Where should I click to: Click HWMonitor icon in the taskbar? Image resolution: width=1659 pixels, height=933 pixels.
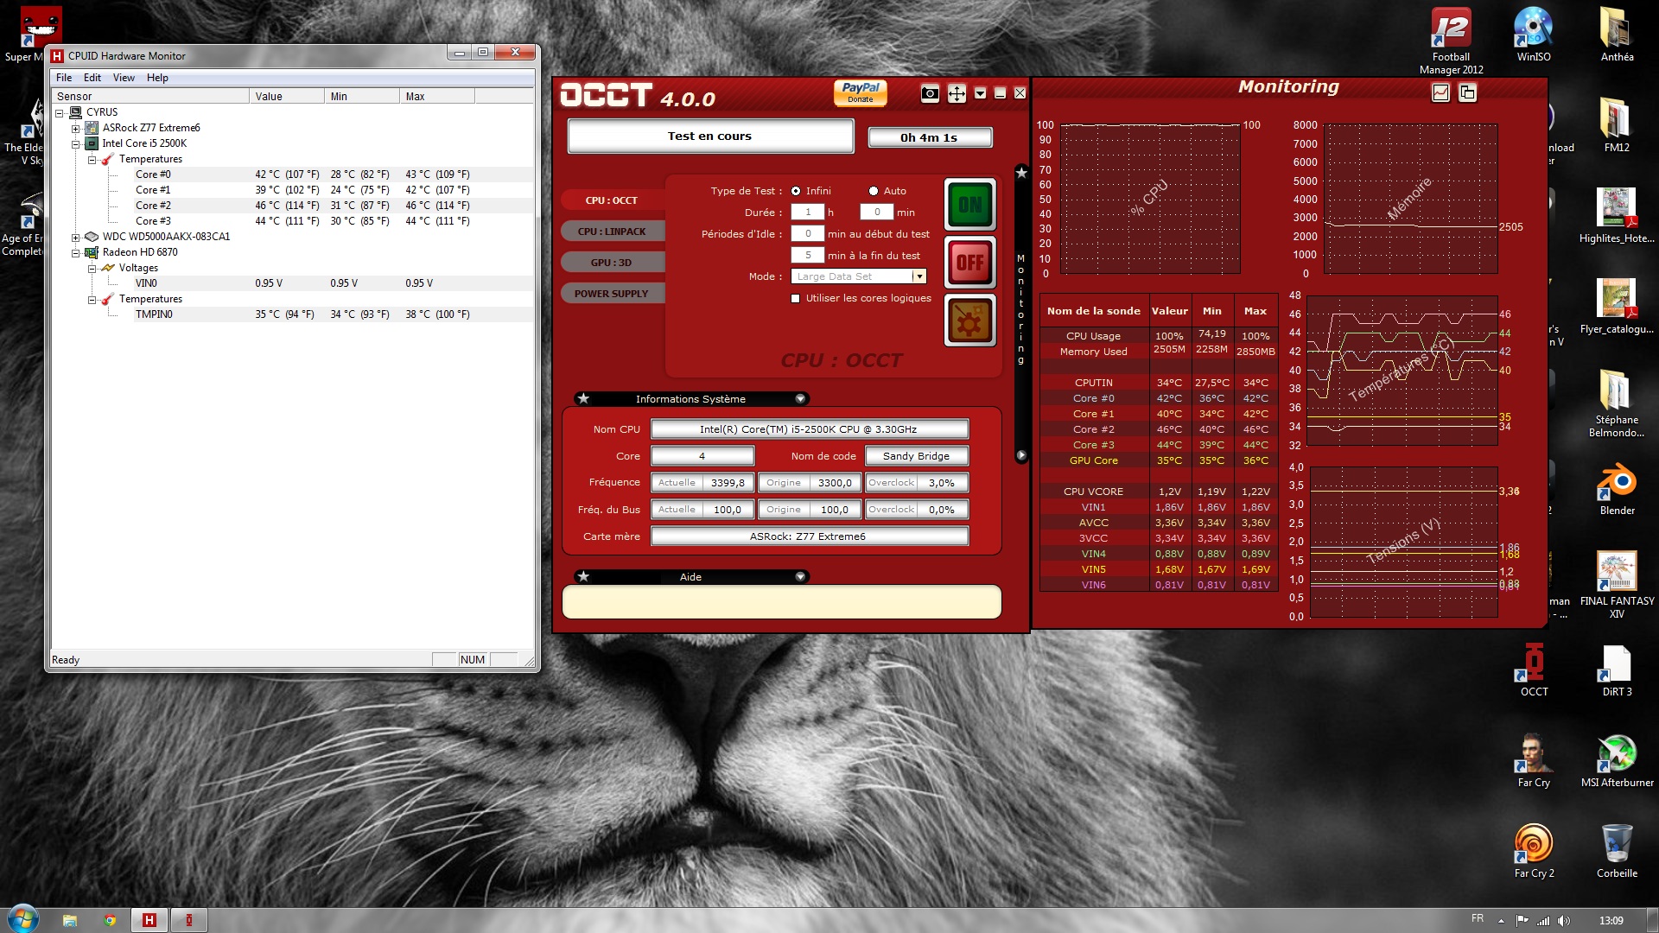149,920
